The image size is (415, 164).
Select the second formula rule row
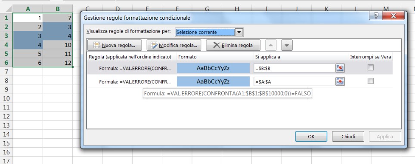pos(240,81)
